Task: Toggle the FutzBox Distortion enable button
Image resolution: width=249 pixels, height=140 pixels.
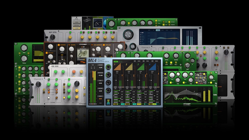Action: coord(59,45)
